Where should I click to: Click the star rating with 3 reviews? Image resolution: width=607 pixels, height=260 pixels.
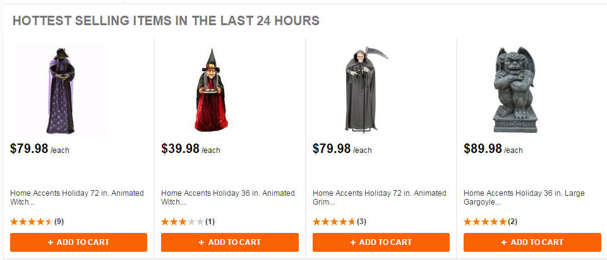pos(334,222)
